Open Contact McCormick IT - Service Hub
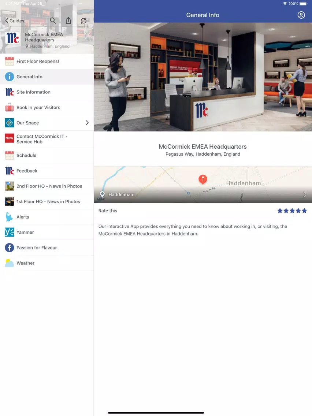This screenshot has height=416, width=312. (x=47, y=139)
